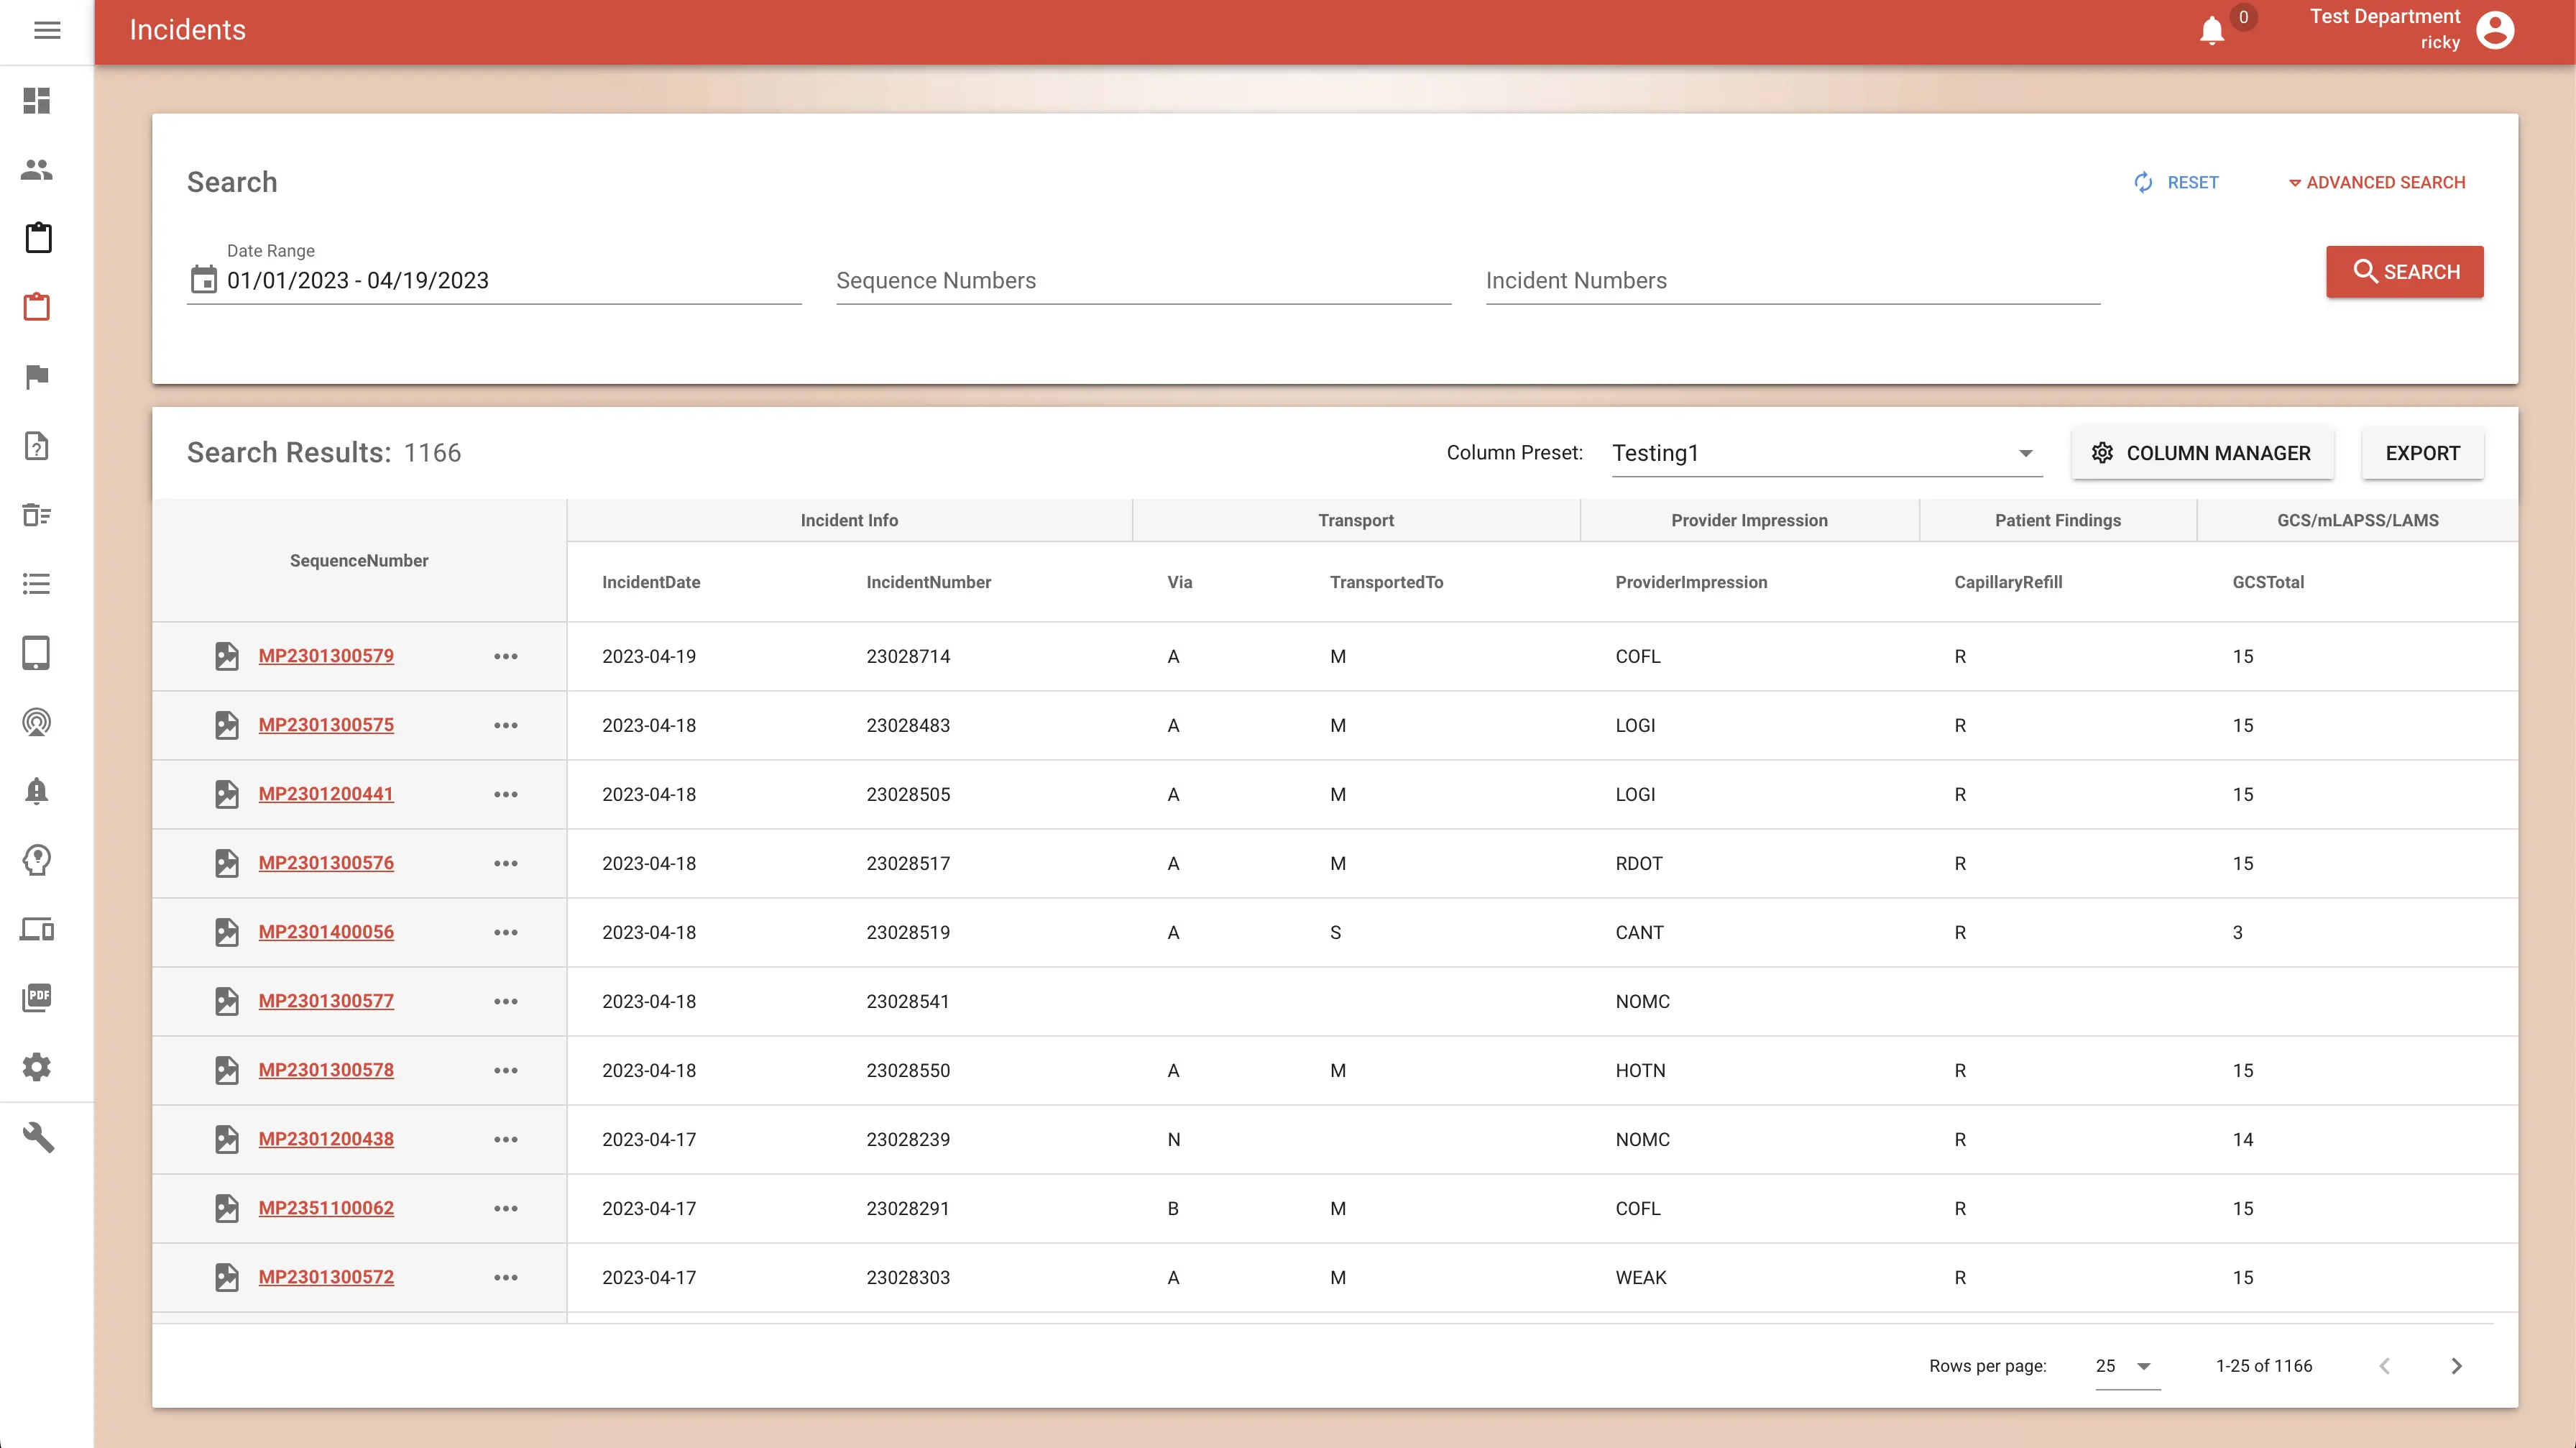Image resolution: width=2576 pixels, height=1448 pixels.
Task: Open the trash list sidebar icon
Action: tap(37, 514)
